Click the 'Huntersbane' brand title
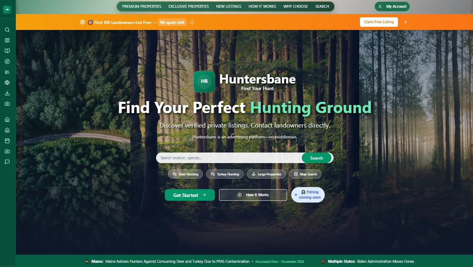The height and width of the screenshot is (267, 473). (257, 79)
